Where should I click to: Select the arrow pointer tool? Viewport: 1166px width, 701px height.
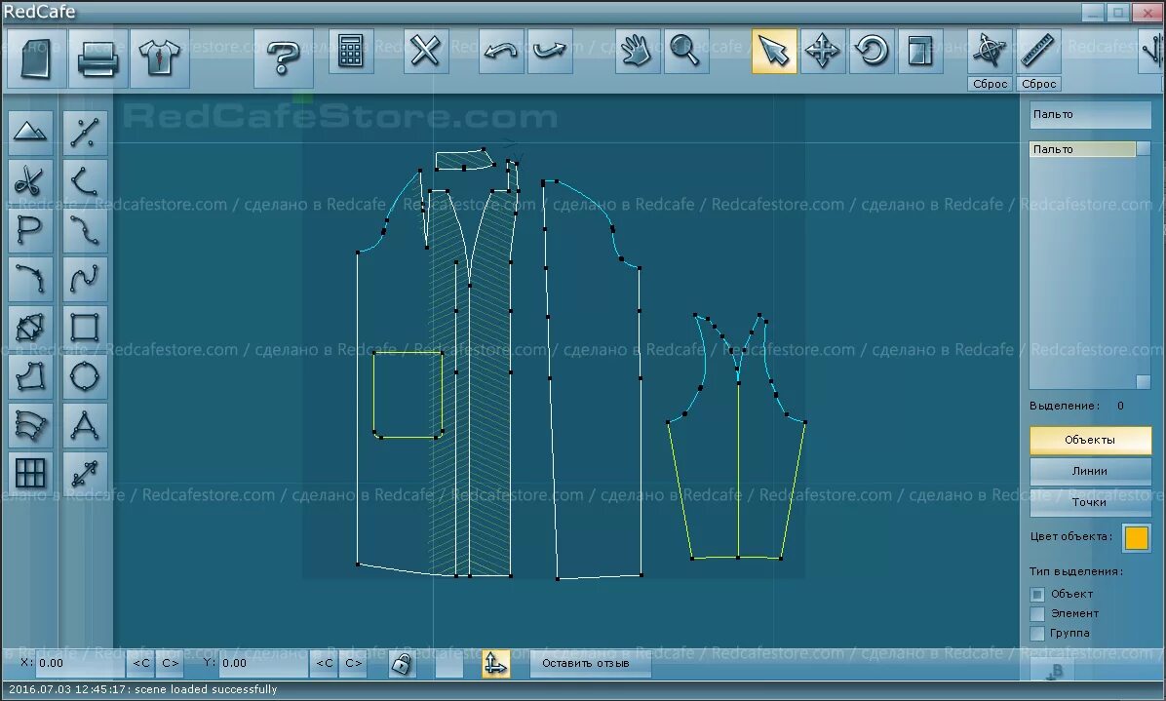[x=774, y=51]
